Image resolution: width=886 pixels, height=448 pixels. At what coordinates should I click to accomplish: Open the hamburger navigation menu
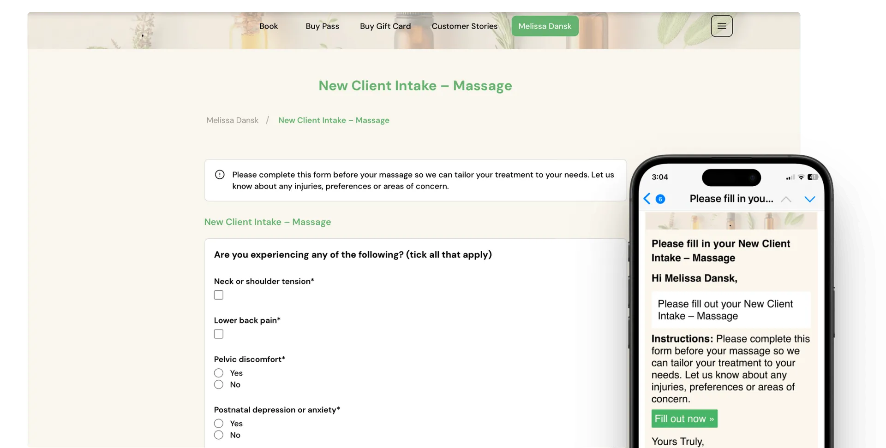tap(721, 26)
